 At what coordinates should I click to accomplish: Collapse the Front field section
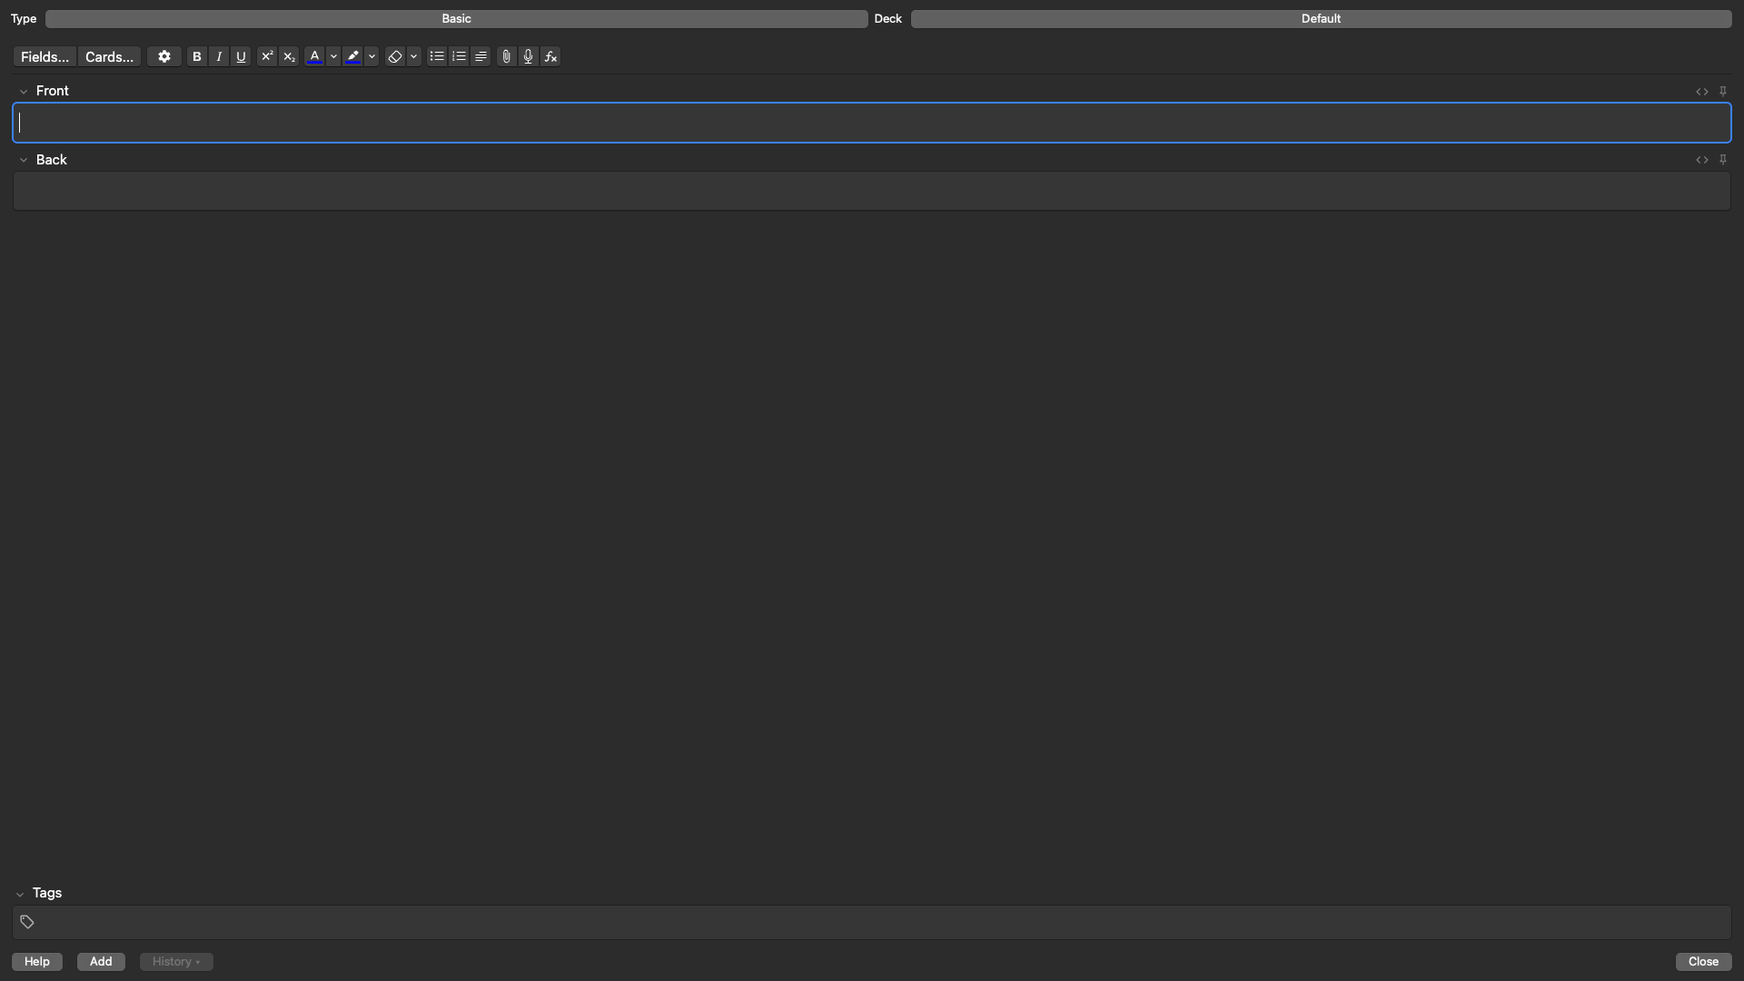pos(23,91)
